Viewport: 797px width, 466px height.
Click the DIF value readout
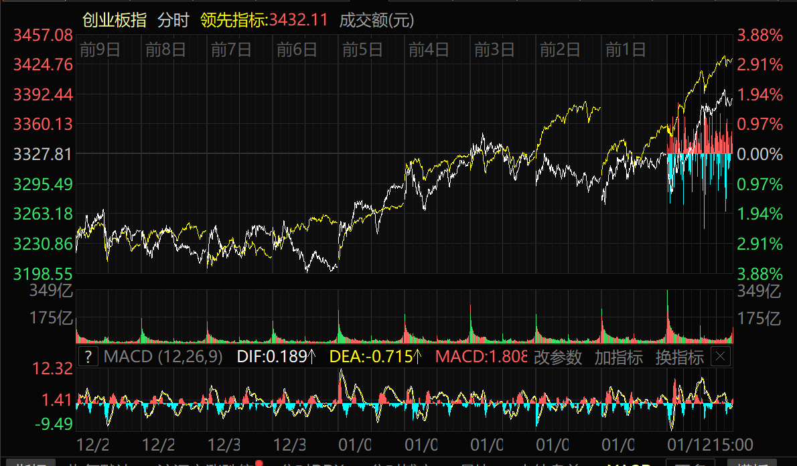276,356
